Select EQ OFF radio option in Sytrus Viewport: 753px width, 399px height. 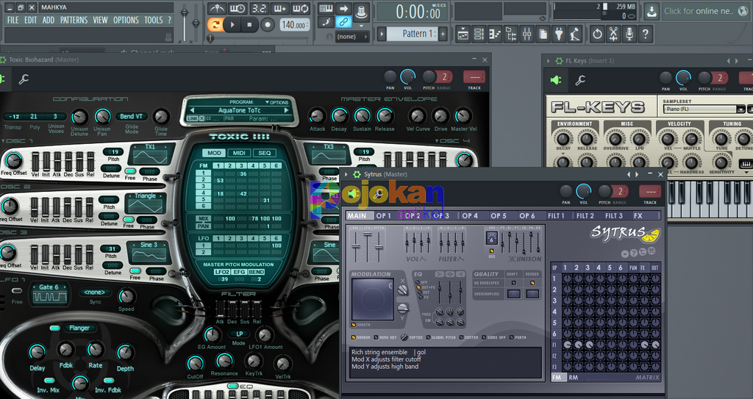point(418,282)
